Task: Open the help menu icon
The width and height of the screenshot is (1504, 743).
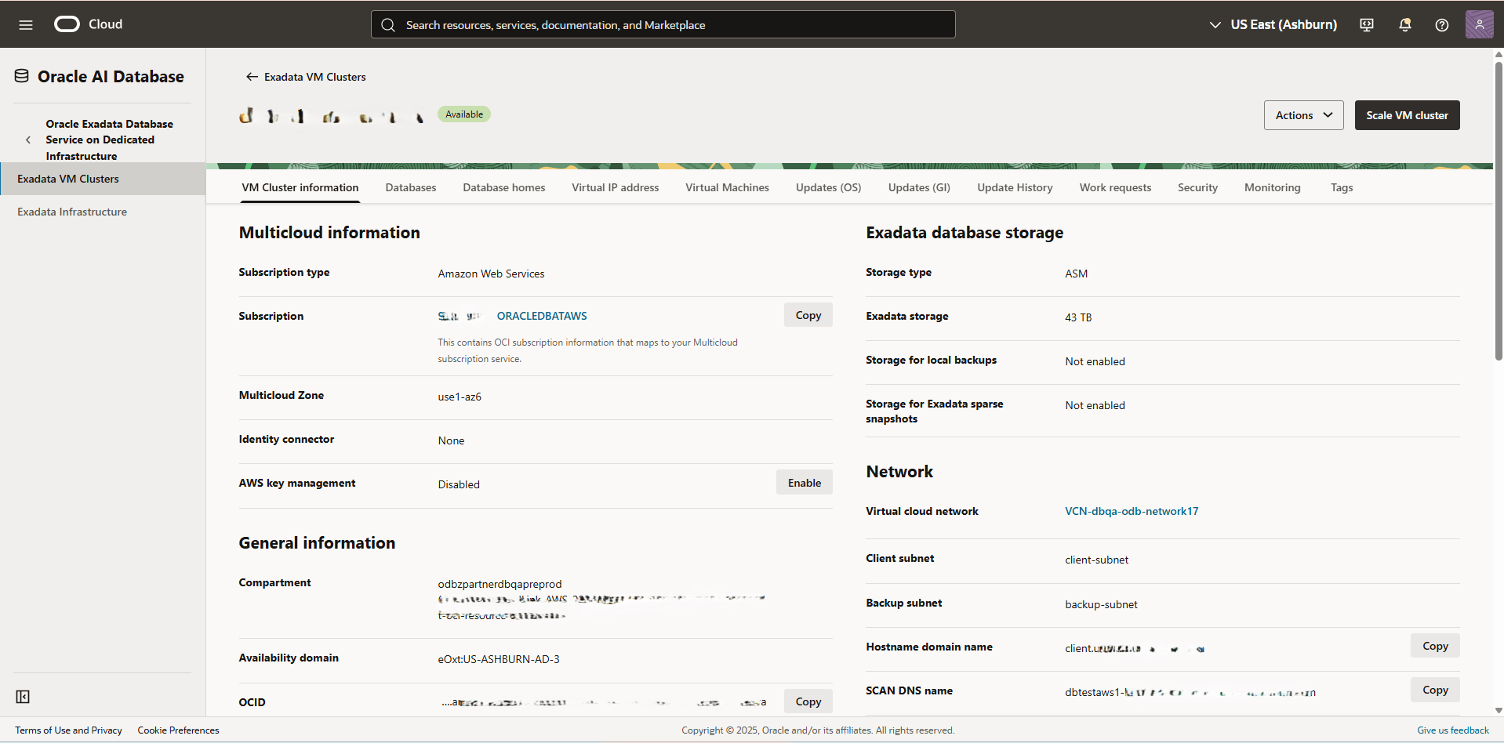Action: coord(1441,24)
